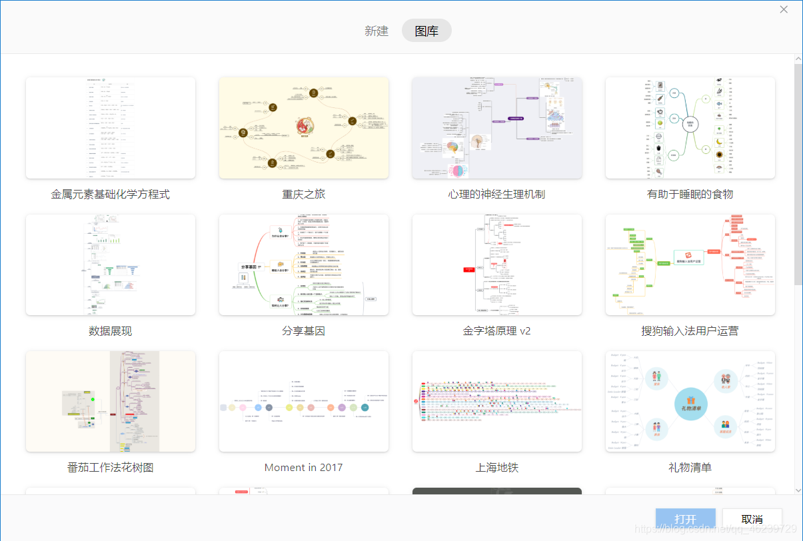Screen dimensions: 803x541
Task: Click the 上海地铁 caption text
Action: coord(497,468)
